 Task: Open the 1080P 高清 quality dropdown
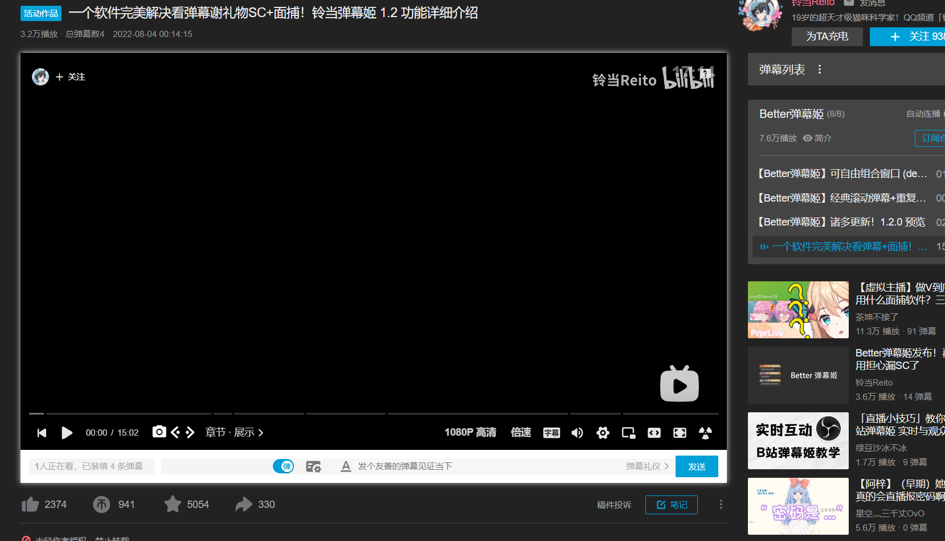pos(471,433)
